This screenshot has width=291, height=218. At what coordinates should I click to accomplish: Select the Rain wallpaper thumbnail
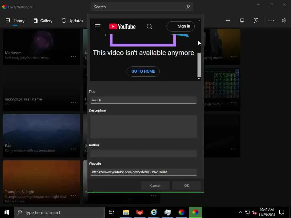coord(41,136)
